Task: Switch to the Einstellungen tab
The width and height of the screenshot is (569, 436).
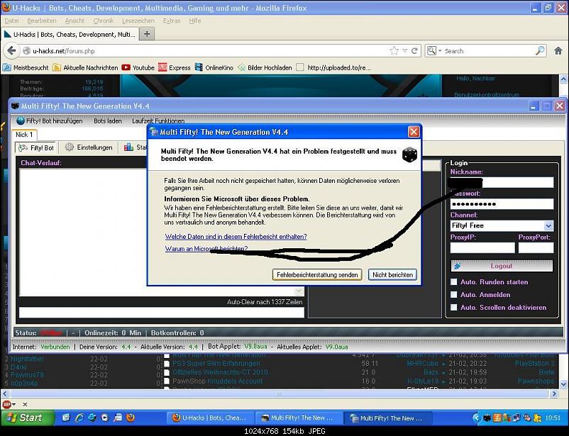Action: tap(89, 147)
